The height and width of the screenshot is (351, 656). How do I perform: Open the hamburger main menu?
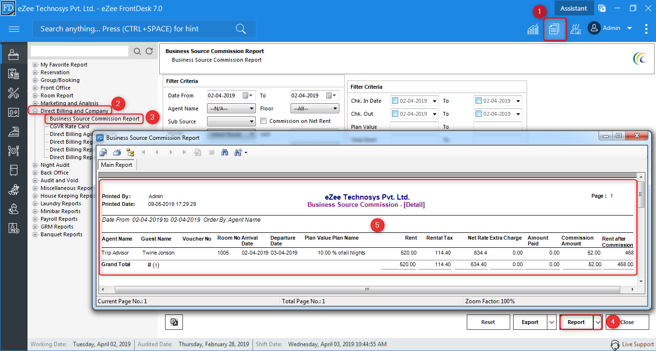click(x=14, y=29)
